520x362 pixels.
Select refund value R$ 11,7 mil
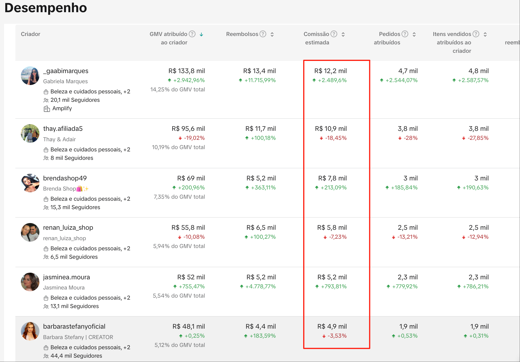(261, 129)
